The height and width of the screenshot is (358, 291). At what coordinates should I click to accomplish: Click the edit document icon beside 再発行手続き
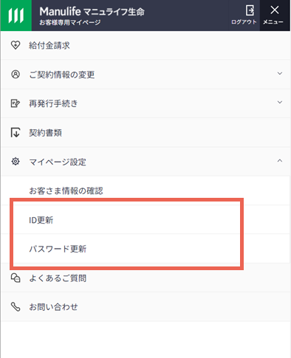coord(16,103)
